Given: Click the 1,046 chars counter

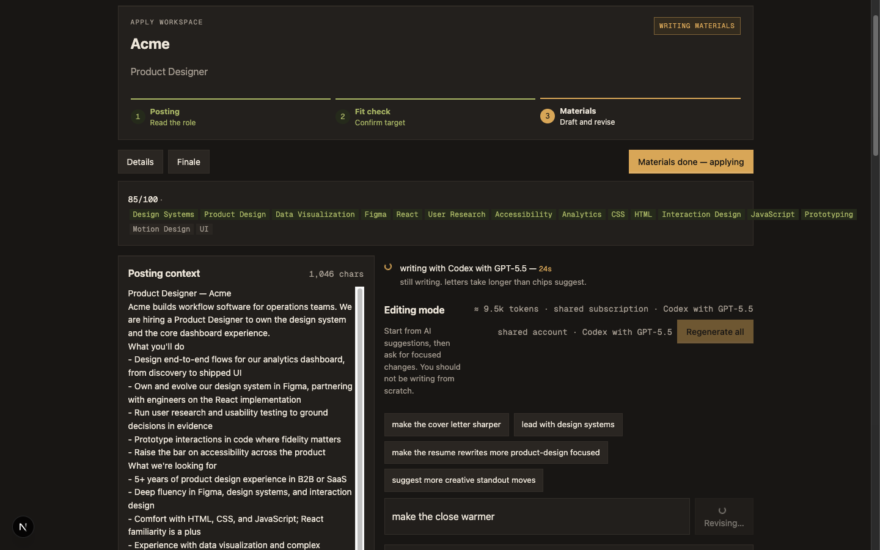Looking at the screenshot, I should coord(336,274).
